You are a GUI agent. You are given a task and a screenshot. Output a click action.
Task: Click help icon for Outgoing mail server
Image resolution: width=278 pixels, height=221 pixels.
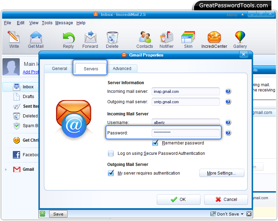(x=228, y=101)
